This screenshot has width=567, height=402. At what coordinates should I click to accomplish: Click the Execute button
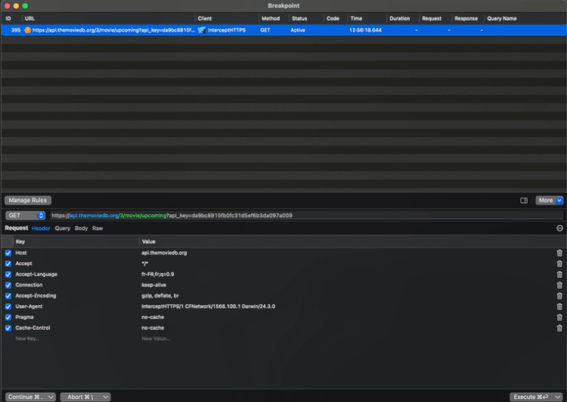coord(531,397)
